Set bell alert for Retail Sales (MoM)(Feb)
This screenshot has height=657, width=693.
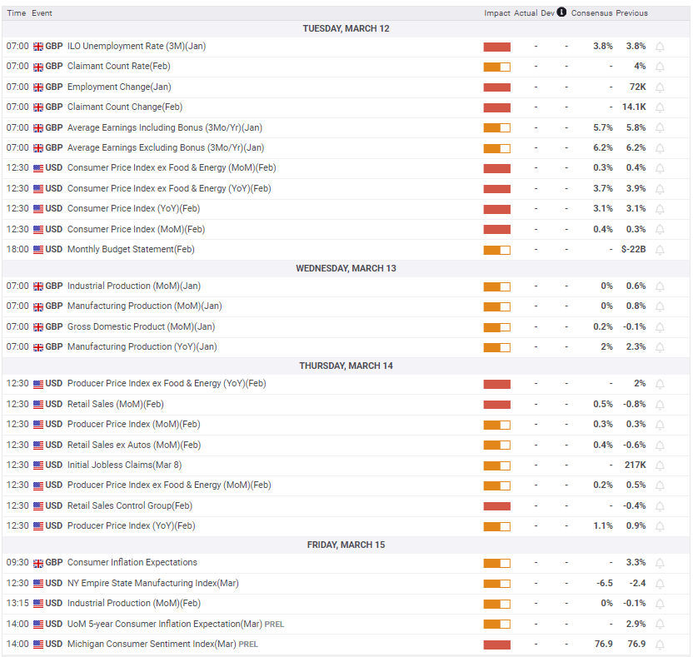click(660, 405)
